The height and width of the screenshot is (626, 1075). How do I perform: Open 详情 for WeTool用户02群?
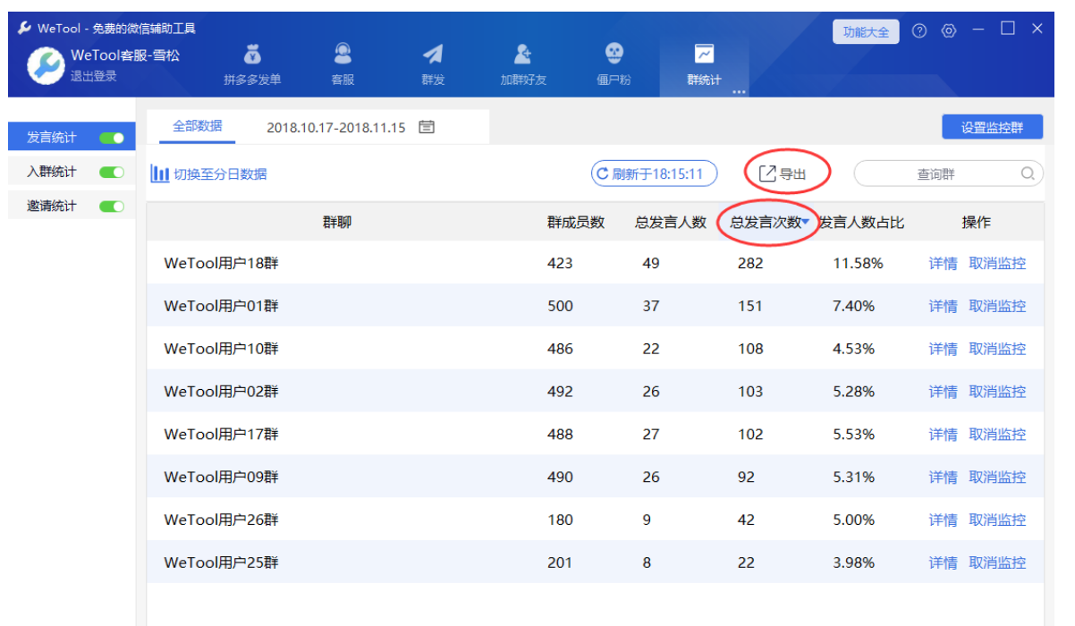943,392
